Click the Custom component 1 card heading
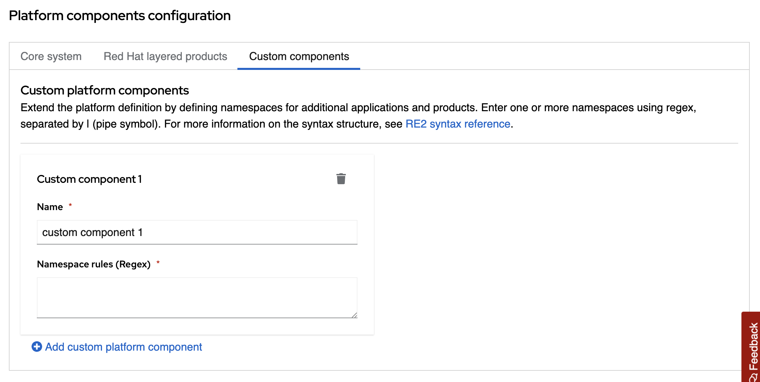 [x=89, y=179]
